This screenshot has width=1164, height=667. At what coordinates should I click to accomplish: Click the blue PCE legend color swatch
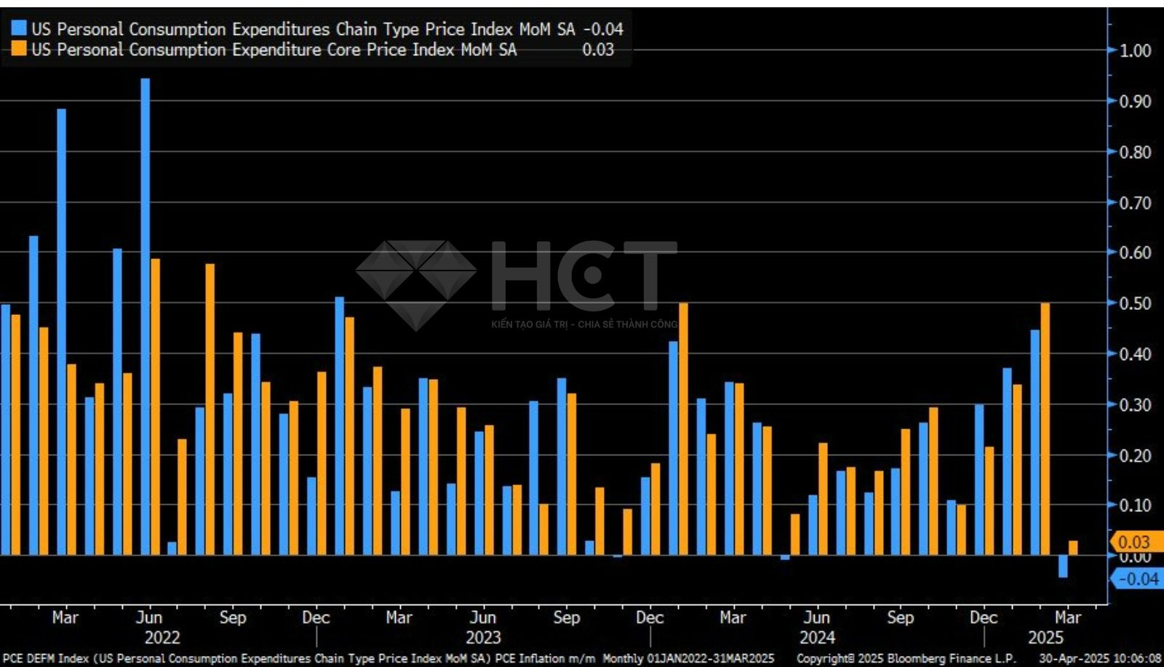[19, 28]
